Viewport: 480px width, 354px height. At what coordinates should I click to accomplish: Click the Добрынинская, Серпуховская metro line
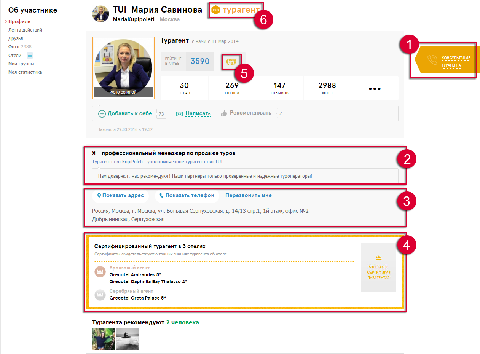click(128, 219)
